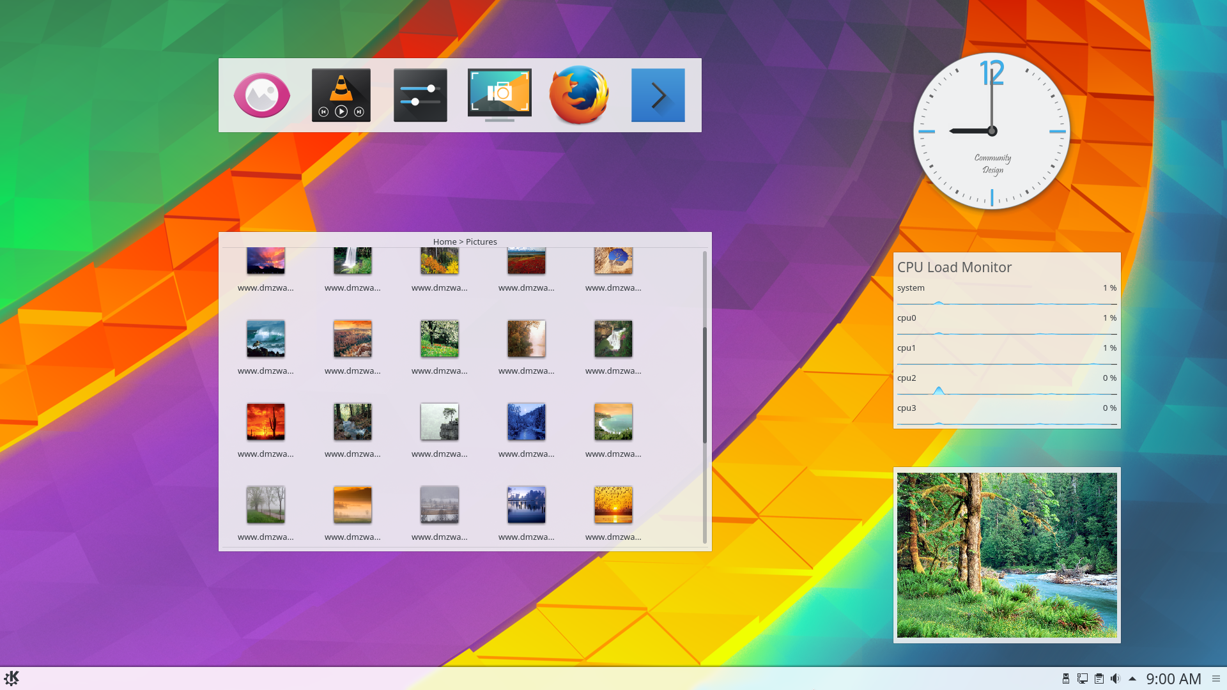Click the image viewer application icon

point(262,95)
